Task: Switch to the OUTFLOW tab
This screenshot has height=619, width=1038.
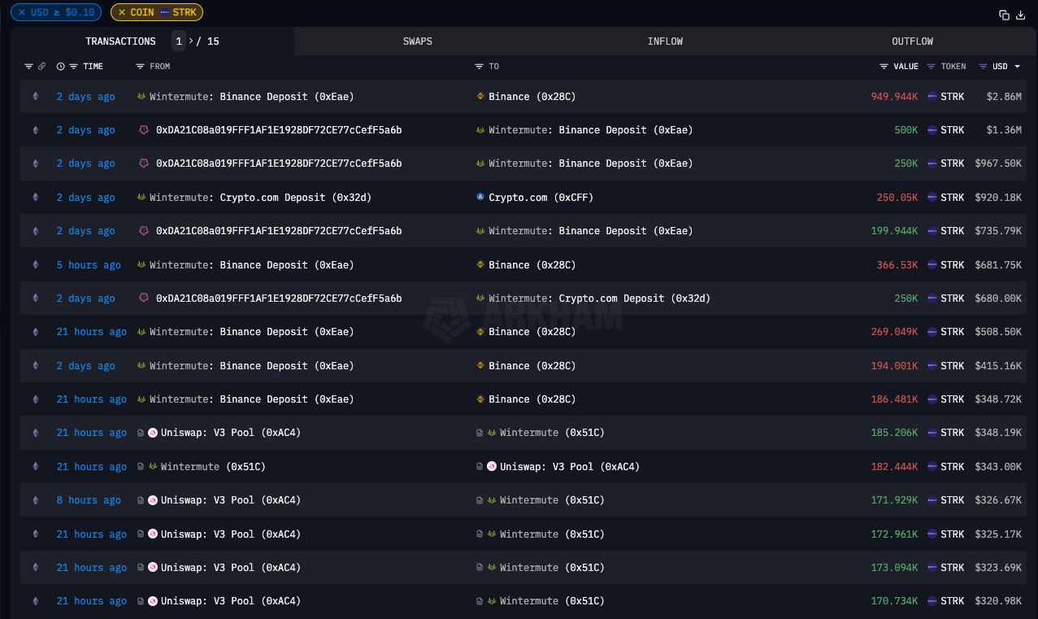Action: tap(913, 41)
